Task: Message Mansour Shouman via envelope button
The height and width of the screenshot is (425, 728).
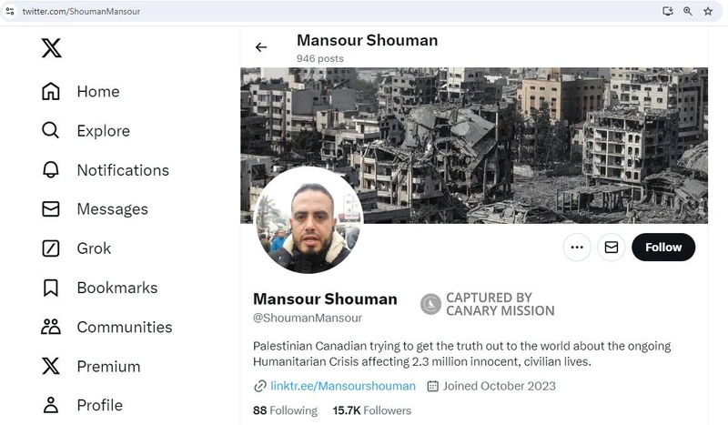Action: pos(612,247)
